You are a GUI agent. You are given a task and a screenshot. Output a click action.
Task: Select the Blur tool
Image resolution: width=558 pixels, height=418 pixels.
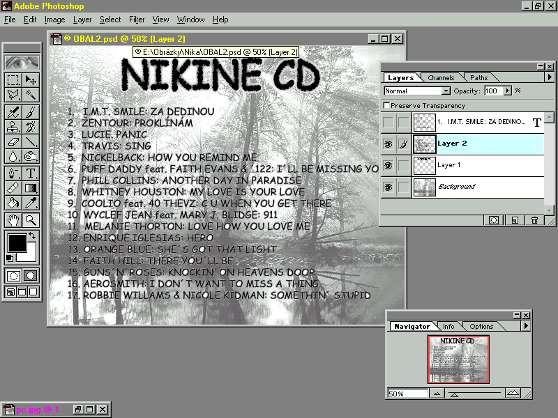[13, 156]
